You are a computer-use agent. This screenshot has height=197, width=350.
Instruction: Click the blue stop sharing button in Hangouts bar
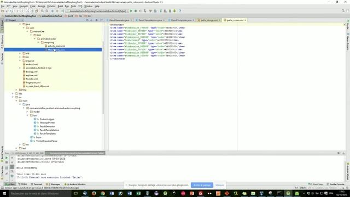click(x=202, y=185)
